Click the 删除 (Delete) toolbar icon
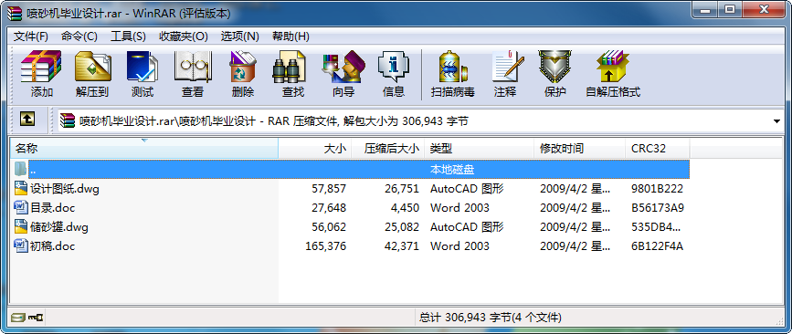 click(243, 67)
